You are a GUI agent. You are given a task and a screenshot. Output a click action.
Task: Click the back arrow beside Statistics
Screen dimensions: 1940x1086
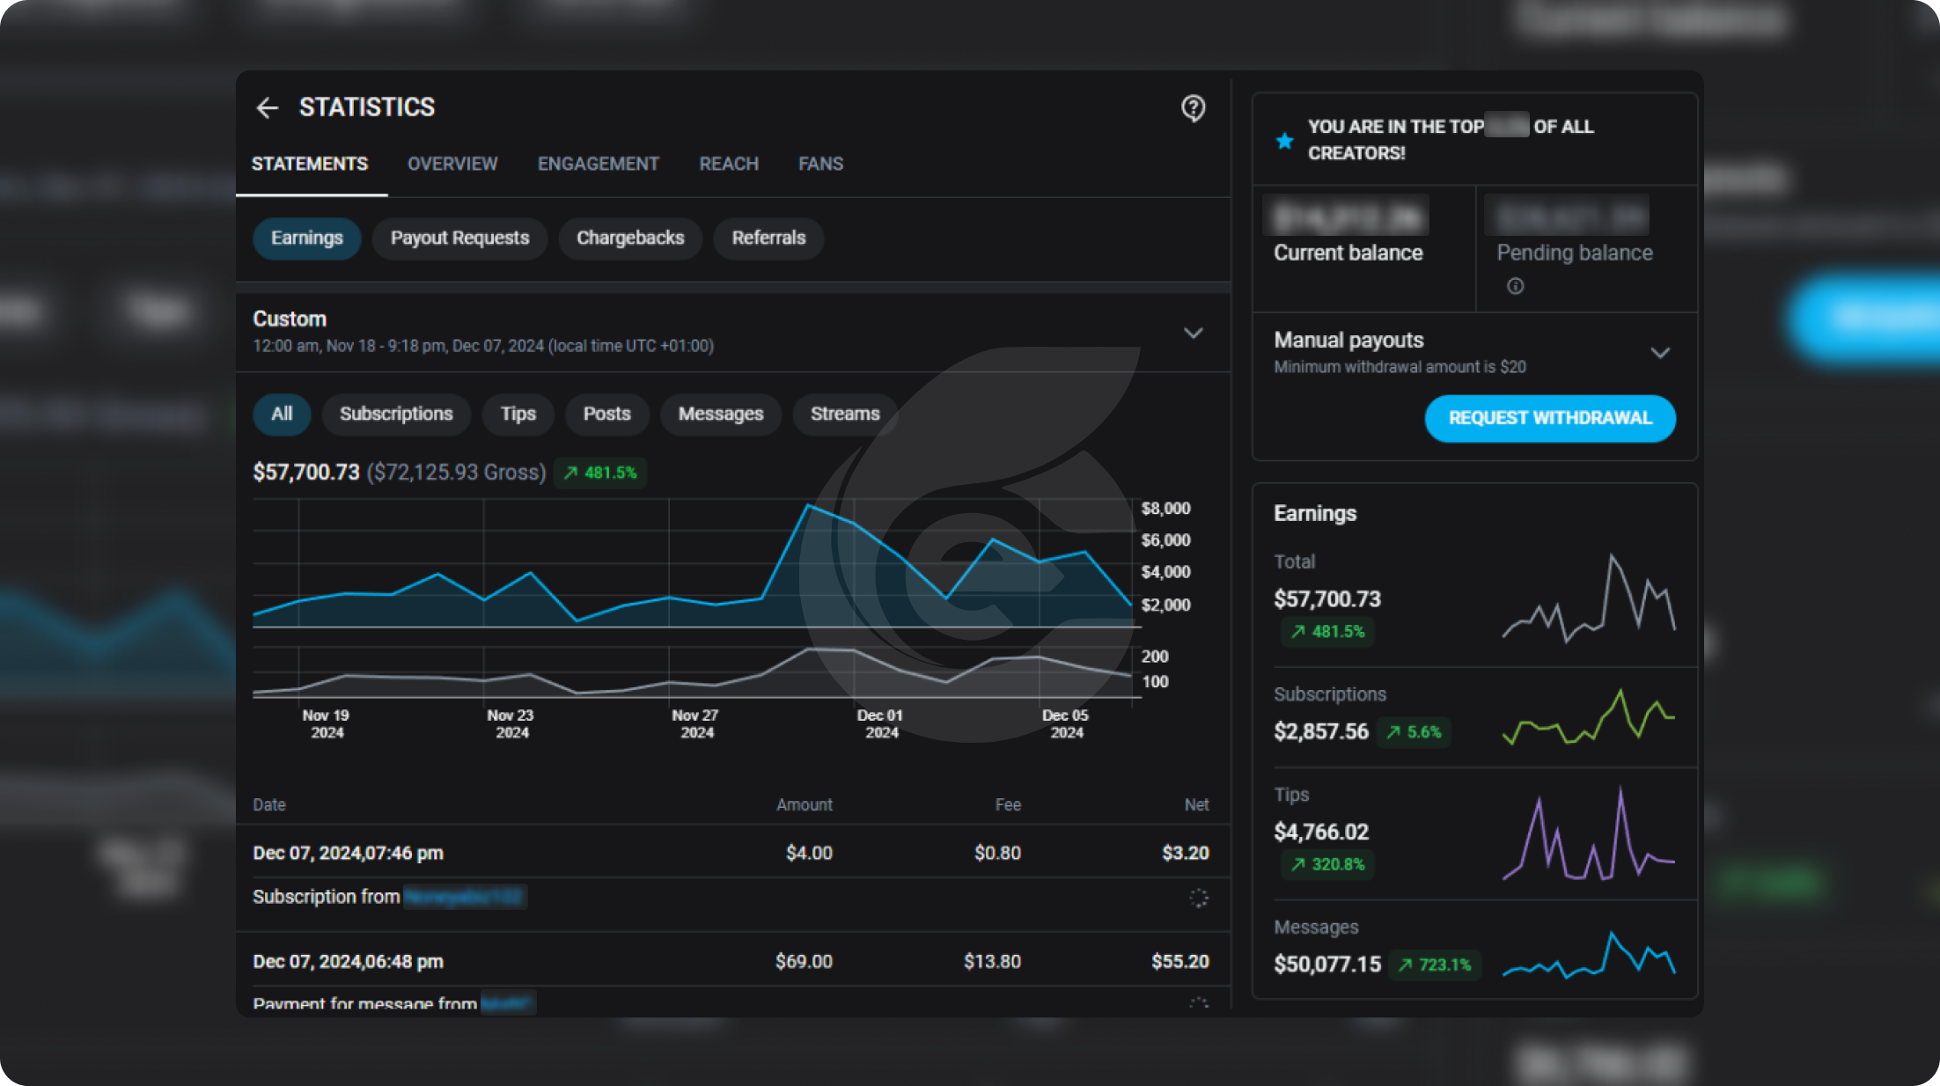pos(267,107)
